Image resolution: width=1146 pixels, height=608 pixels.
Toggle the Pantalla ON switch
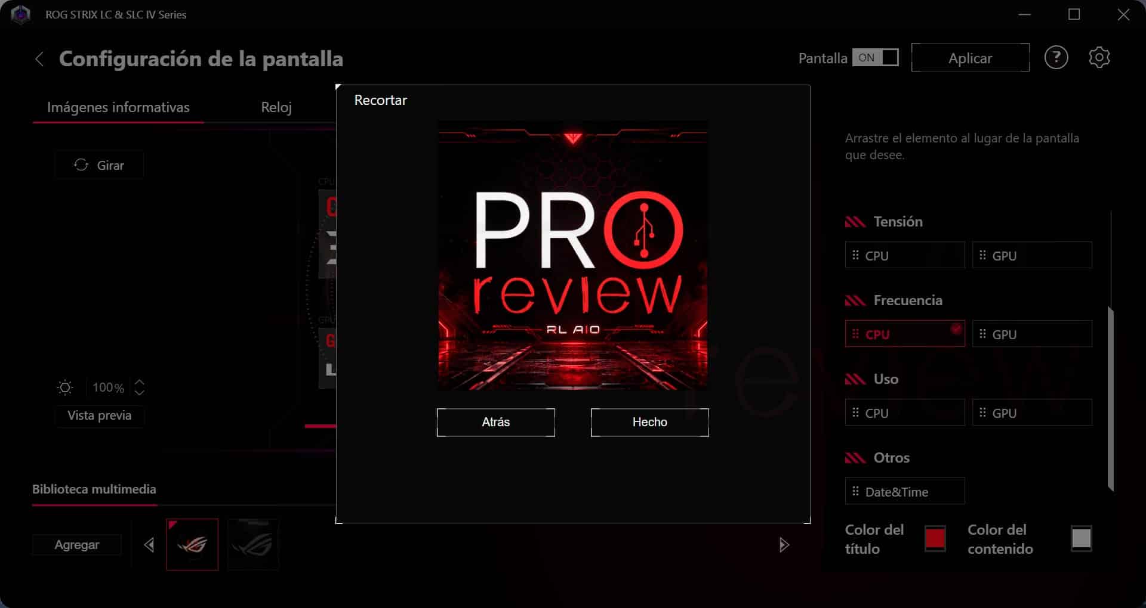(876, 58)
